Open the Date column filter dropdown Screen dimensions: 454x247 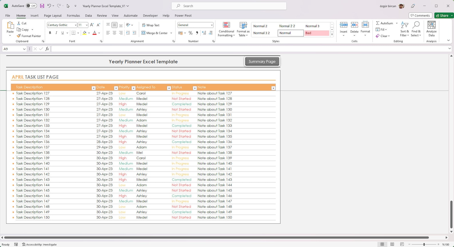(x=116, y=88)
